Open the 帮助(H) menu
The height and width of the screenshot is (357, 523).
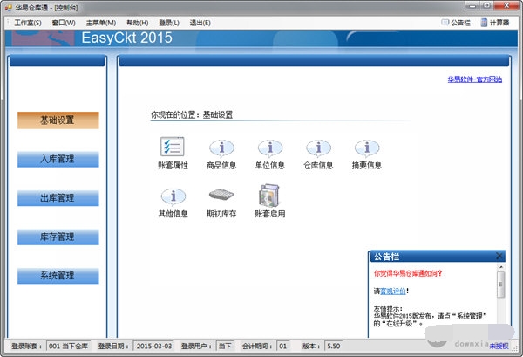tap(137, 22)
